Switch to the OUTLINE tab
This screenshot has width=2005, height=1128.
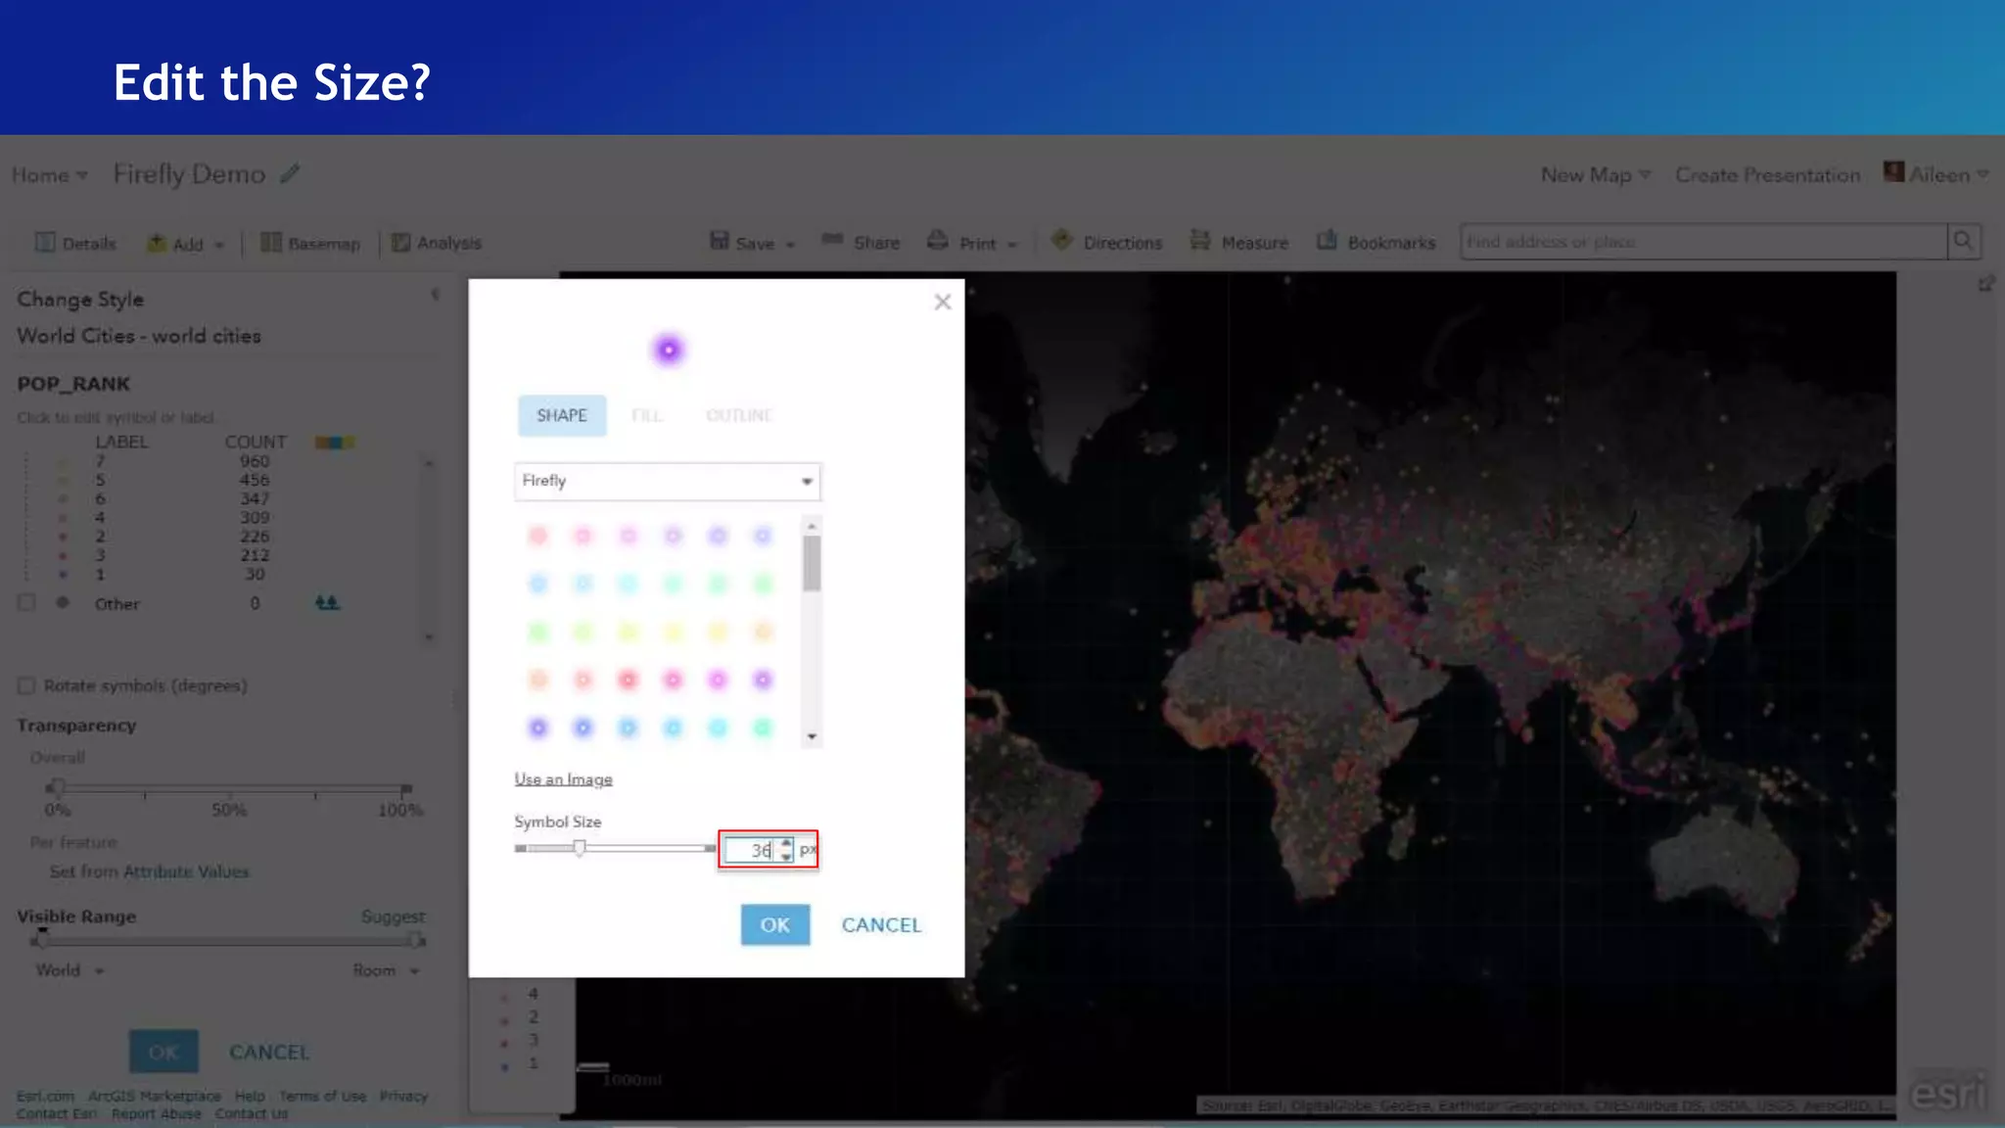pos(739,416)
